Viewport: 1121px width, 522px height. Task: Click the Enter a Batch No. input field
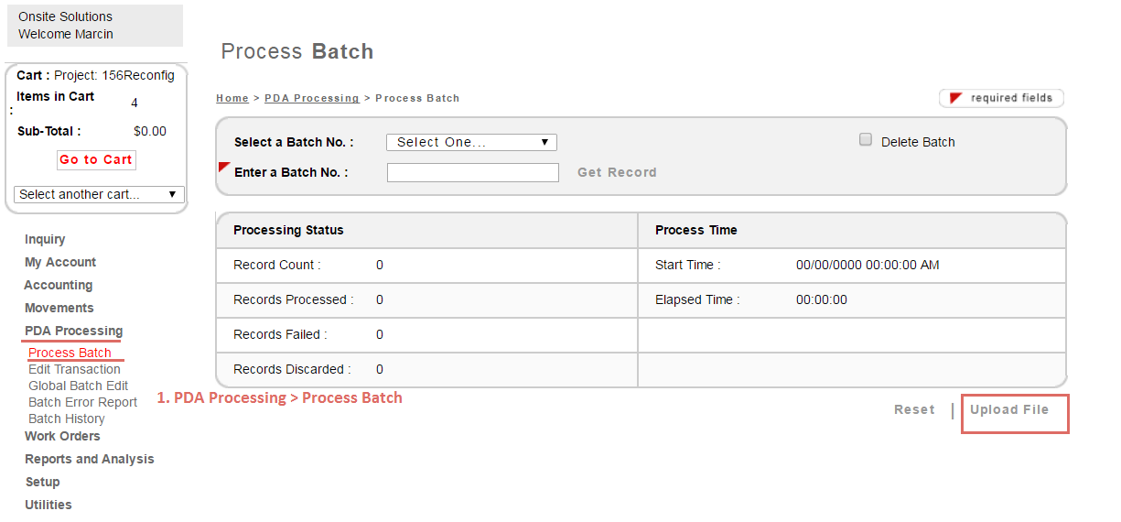472,172
